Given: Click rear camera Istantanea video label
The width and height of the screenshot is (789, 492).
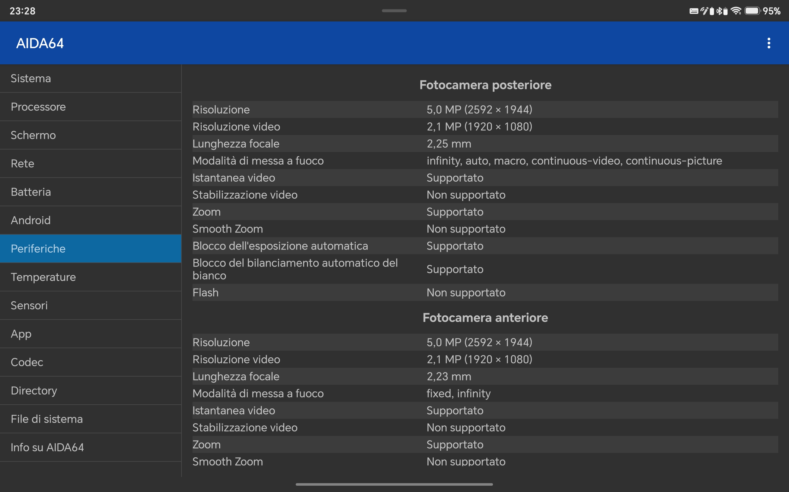Looking at the screenshot, I should [x=234, y=178].
